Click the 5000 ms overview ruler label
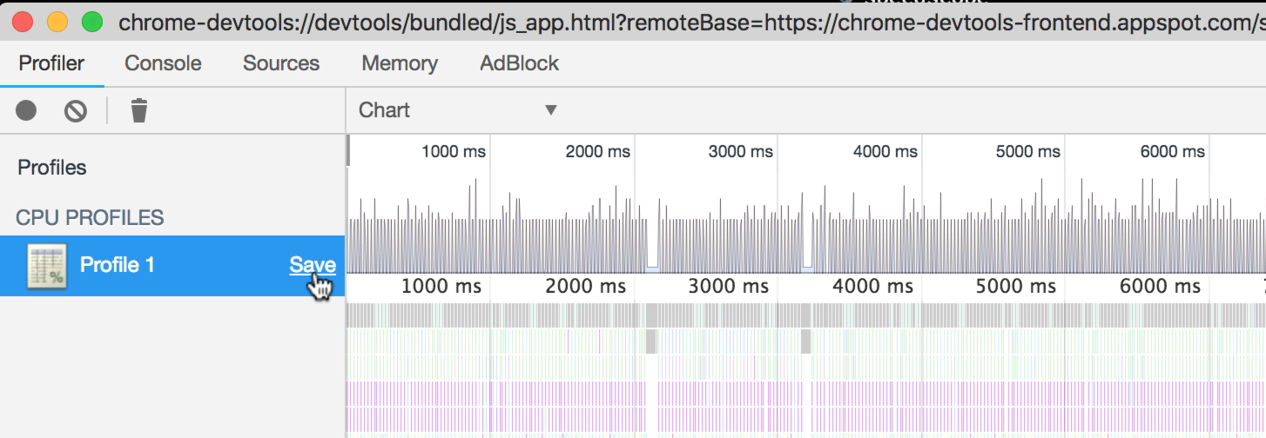This screenshot has height=438, width=1266. point(1028,151)
